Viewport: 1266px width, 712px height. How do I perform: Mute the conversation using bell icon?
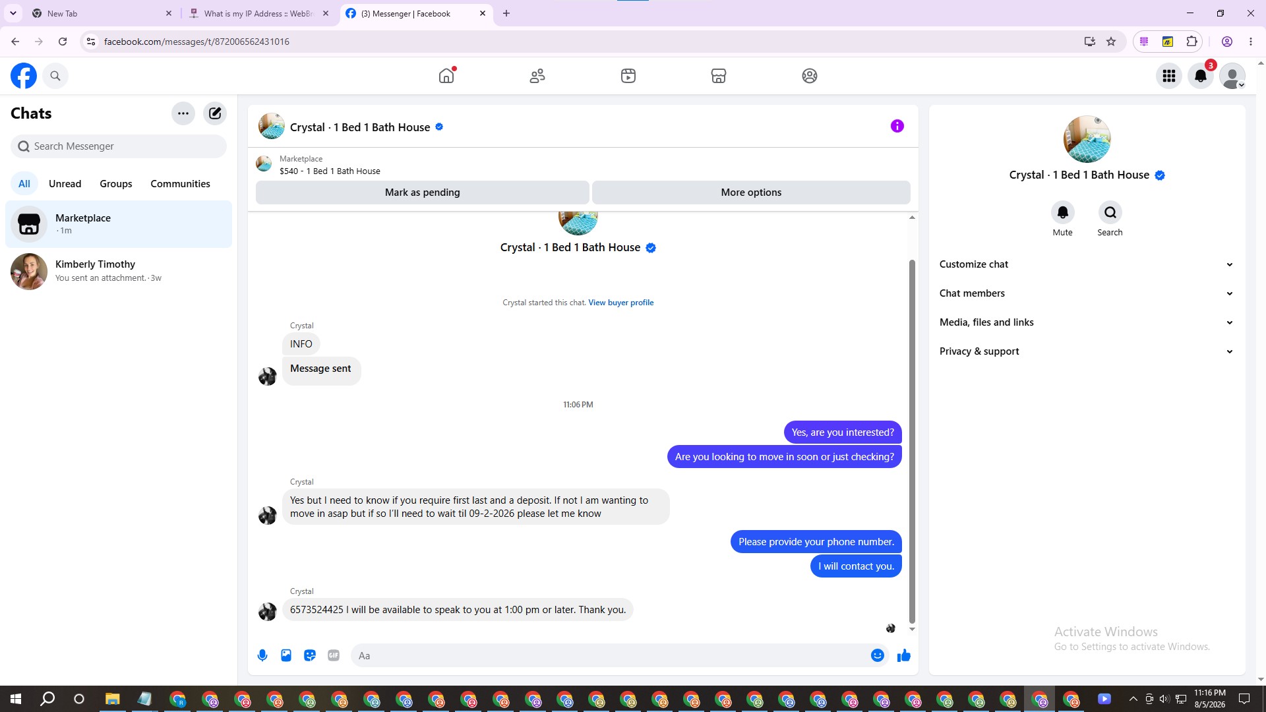coord(1063,212)
